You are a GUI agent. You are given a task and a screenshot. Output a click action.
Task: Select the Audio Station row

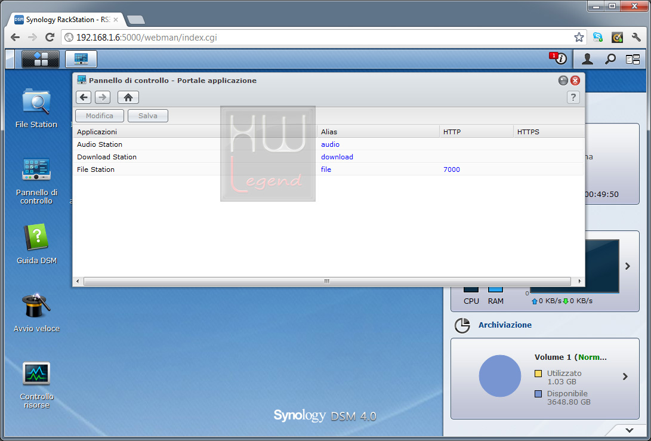pos(328,144)
